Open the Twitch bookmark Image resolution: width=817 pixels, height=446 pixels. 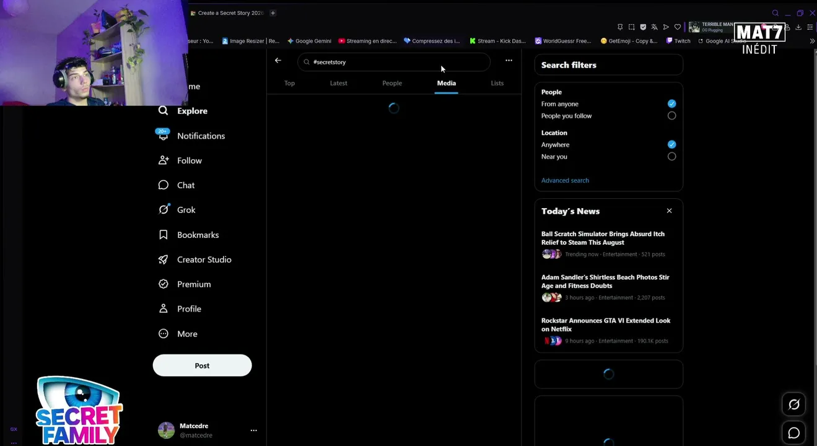click(678, 41)
